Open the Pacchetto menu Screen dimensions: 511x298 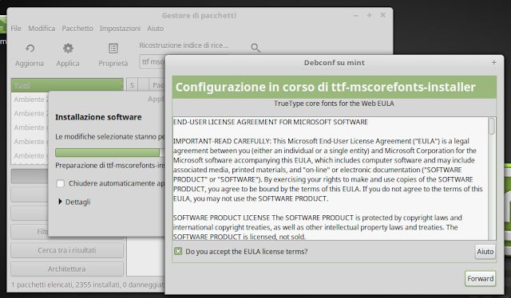tap(77, 29)
